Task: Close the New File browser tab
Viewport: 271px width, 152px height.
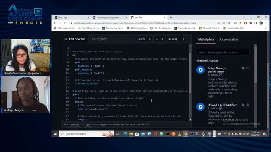Action: [x=165, y=17]
